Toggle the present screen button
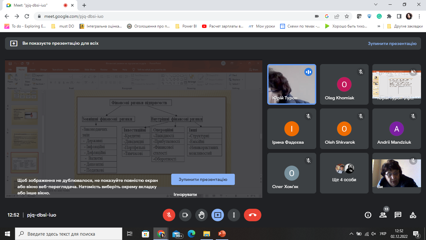 tap(218, 215)
